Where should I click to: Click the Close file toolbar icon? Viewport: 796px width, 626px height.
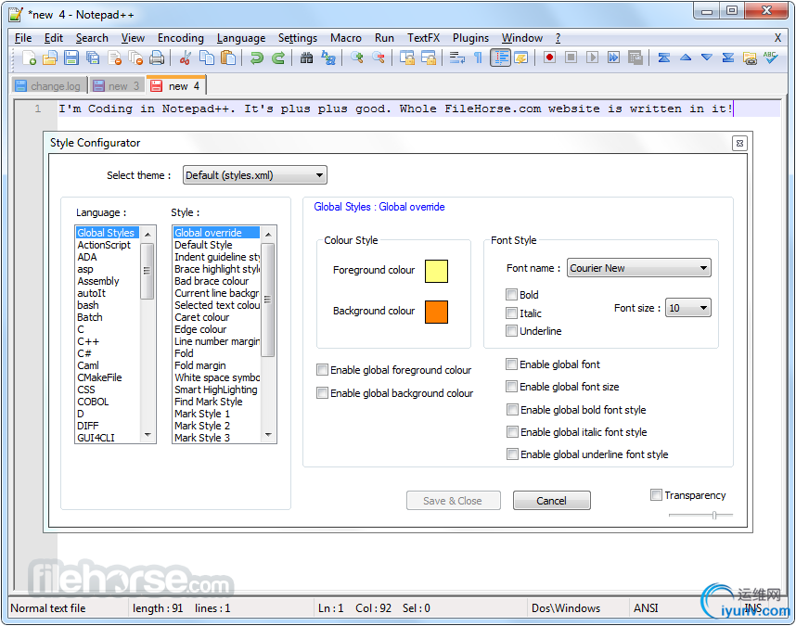pyautogui.click(x=115, y=57)
